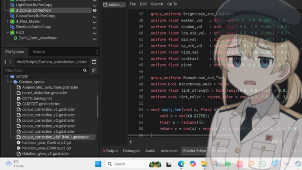Toggle visibility of ColourBackBufferCopy node

(94, 16)
